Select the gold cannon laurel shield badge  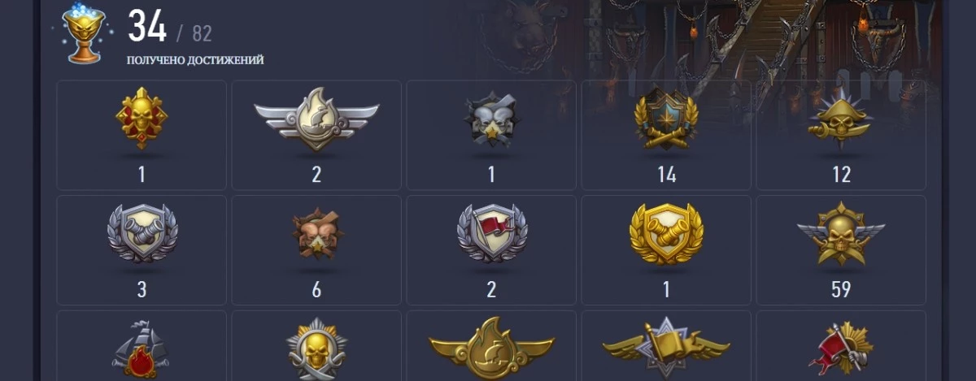click(666, 233)
